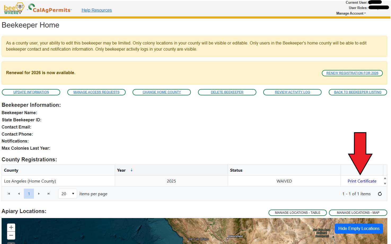This screenshot has height=244, width=391.
Task: Zoom out on the apiary map
Action: coord(11,235)
